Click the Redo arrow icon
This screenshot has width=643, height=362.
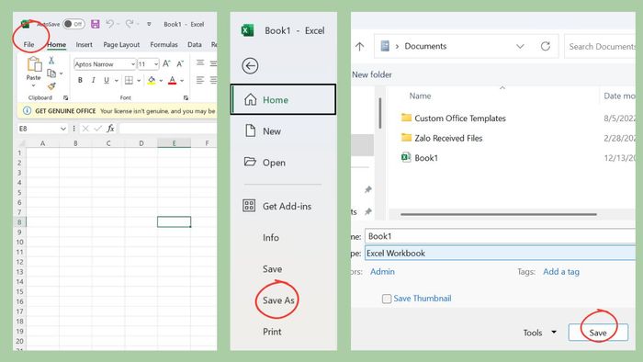click(130, 24)
